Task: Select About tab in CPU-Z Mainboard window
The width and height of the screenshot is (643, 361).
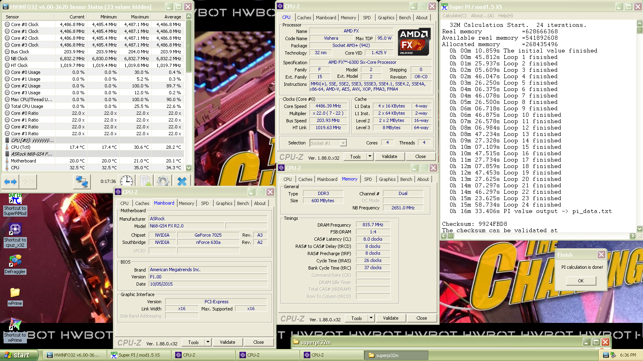Action: tap(260, 203)
